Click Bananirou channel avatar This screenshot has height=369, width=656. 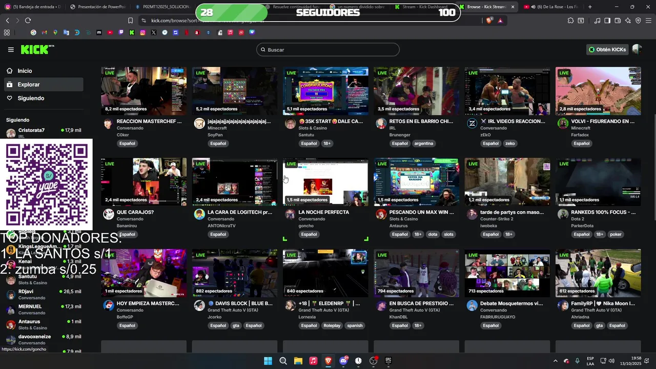pyautogui.click(x=108, y=214)
